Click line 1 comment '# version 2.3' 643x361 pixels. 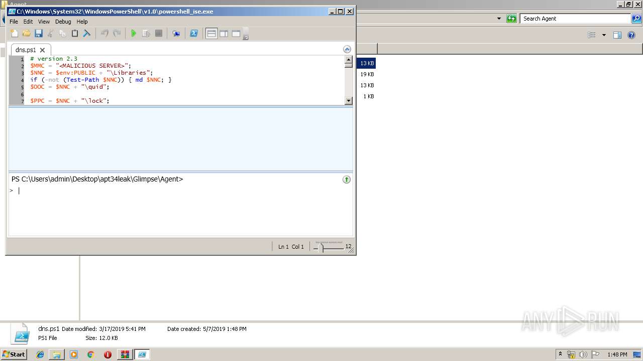click(x=53, y=59)
